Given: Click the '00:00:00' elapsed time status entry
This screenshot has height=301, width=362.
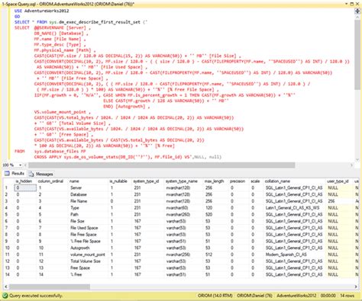Looking at the screenshot, I should tap(328, 296).
